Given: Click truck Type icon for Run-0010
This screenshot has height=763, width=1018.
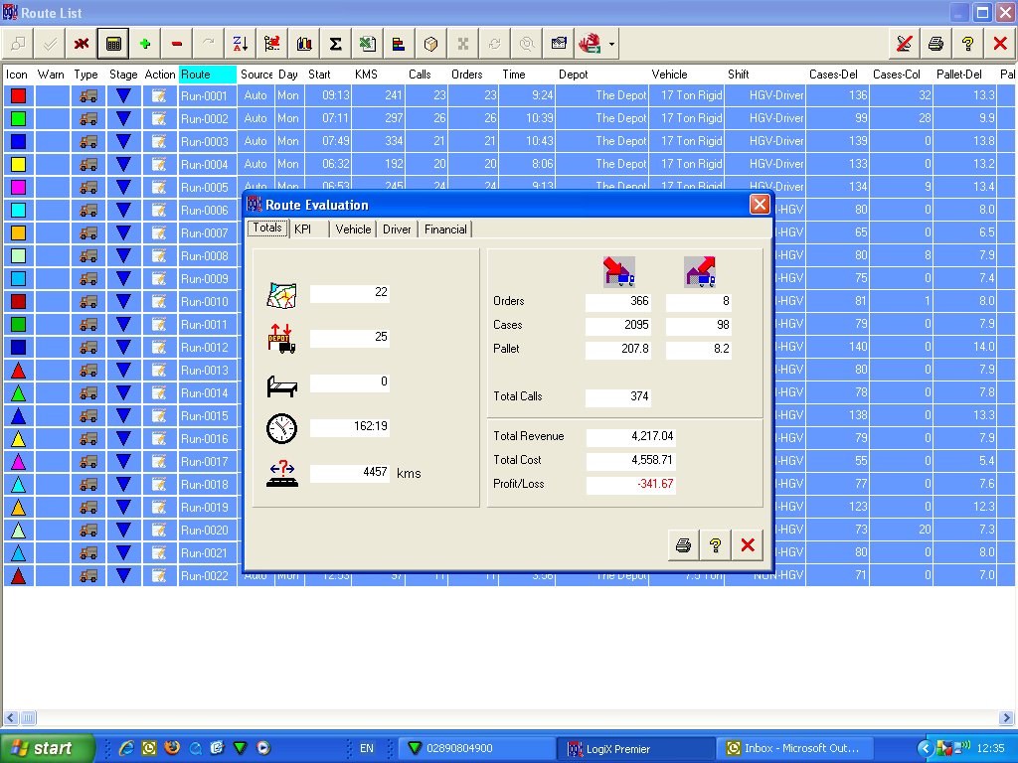Looking at the screenshot, I should (x=88, y=302).
